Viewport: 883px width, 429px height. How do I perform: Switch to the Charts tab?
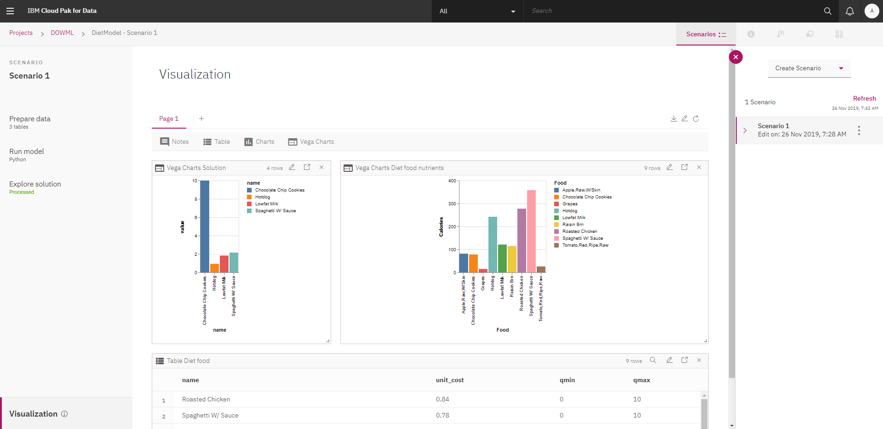pyautogui.click(x=259, y=141)
